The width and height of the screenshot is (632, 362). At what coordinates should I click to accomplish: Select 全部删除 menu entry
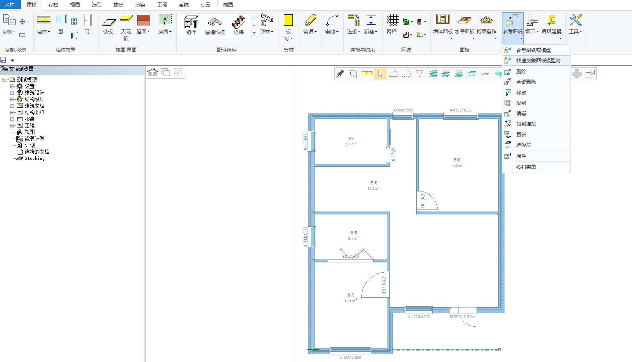(536, 82)
